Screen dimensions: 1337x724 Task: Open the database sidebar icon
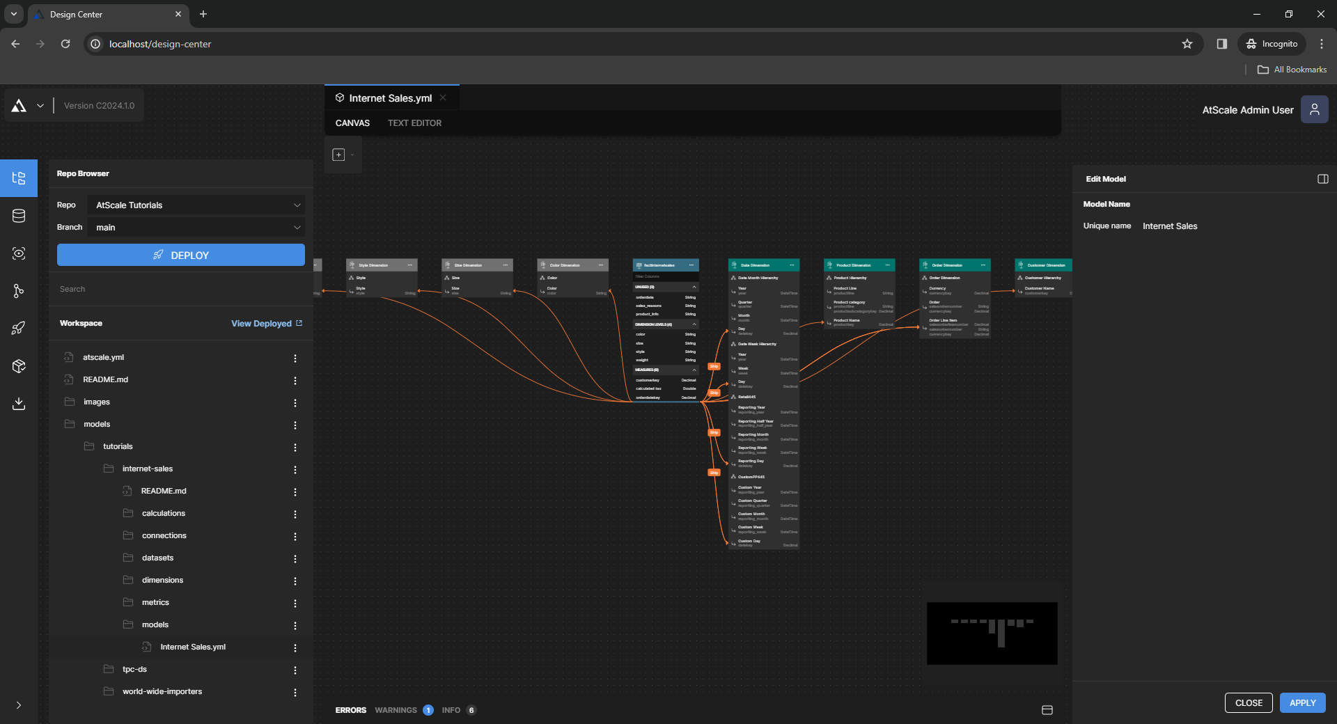(19, 216)
